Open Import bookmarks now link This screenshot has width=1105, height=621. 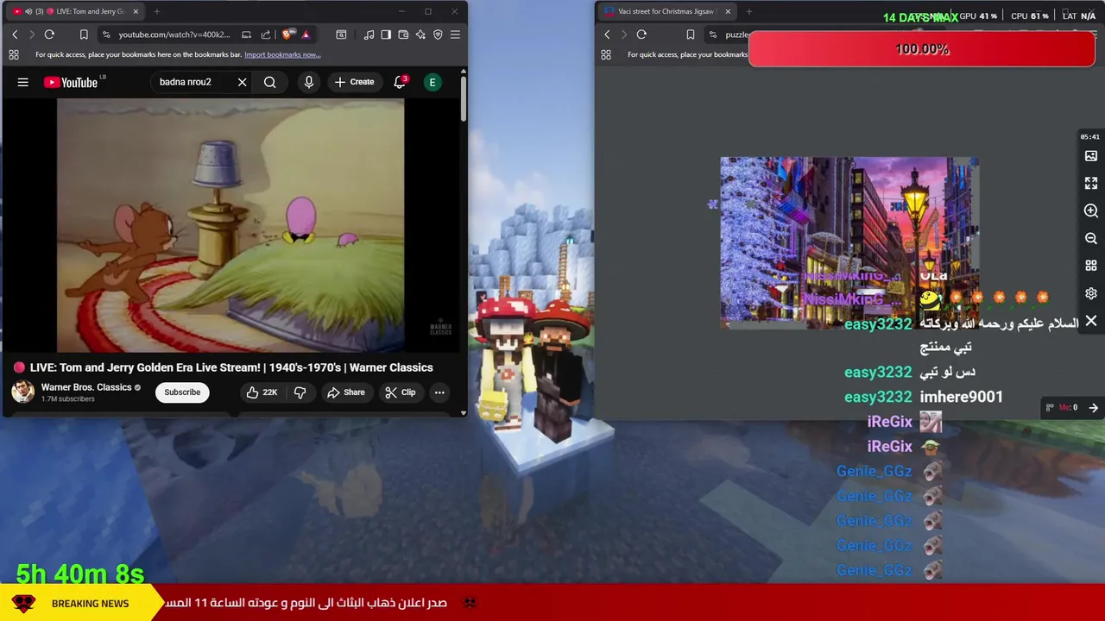click(282, 54)
